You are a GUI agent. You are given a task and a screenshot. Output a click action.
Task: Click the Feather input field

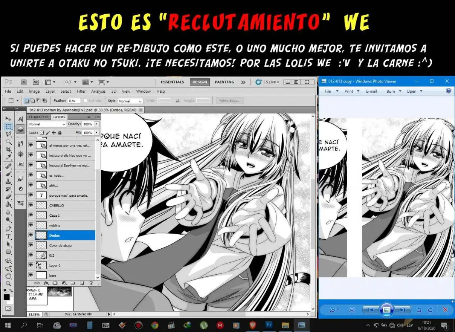[74, 101]
